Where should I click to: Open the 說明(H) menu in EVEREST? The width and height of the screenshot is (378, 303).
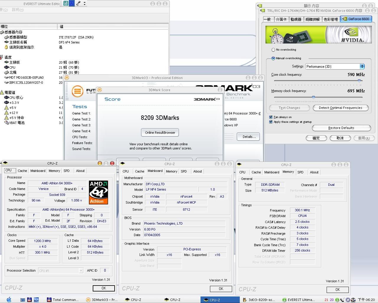(x=18, y=10)
